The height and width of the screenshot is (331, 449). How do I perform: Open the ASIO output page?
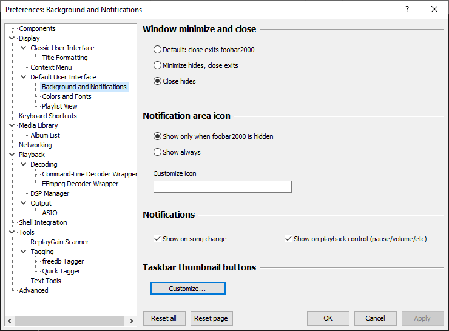pos(50,213)
